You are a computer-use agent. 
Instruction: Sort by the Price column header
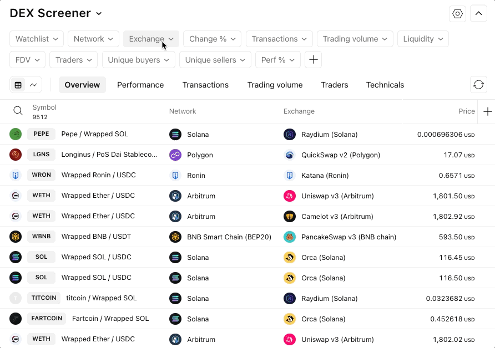click(x=466, y=111)
